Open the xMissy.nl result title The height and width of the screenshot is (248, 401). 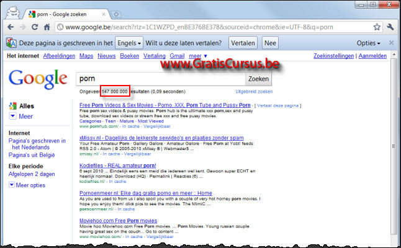(x=161, y=138)
